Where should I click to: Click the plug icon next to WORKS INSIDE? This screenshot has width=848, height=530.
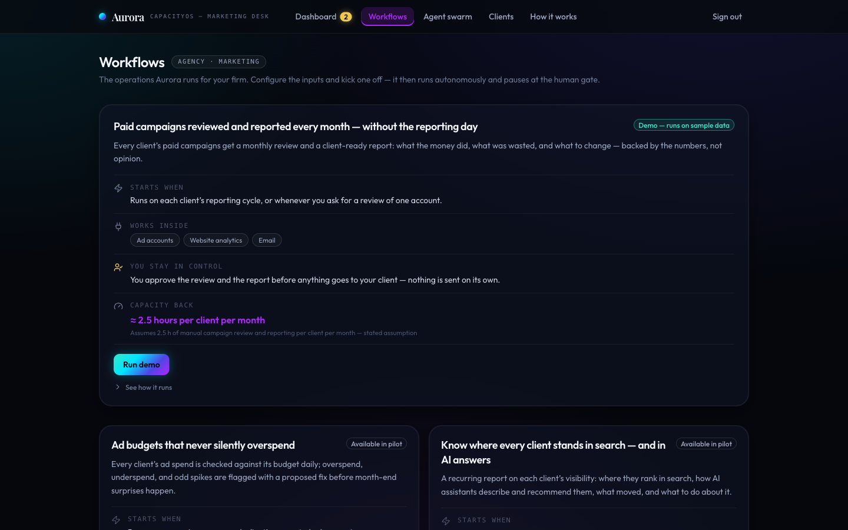tap(118, 227)
